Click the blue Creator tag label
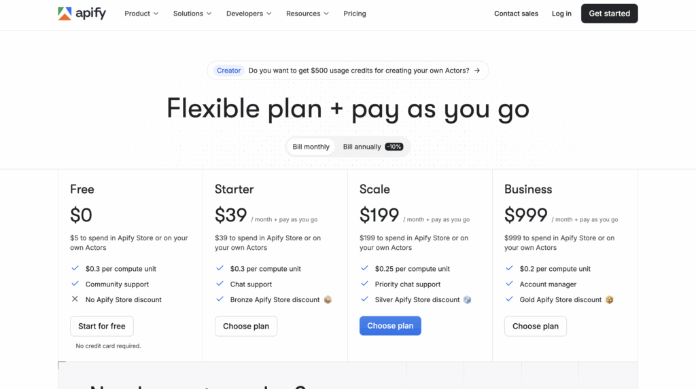This screenshot has height=389, width=696. pyautogui.click(x=228, y=71)
